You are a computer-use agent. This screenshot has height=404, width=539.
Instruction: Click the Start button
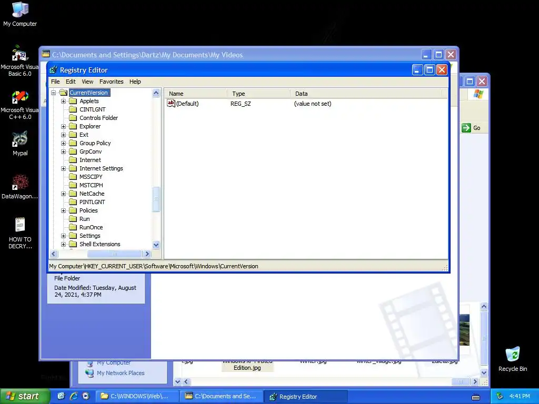pos(24,396)
